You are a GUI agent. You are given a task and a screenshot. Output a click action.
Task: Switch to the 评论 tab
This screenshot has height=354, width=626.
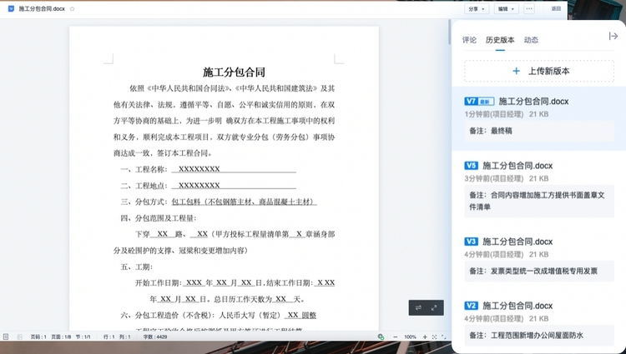(469, 39)
